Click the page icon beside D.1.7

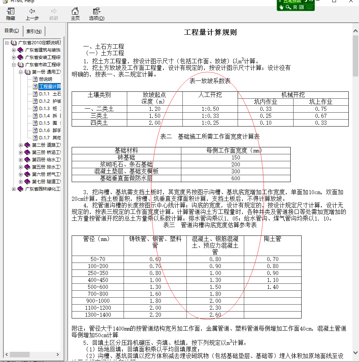point(35,138)
